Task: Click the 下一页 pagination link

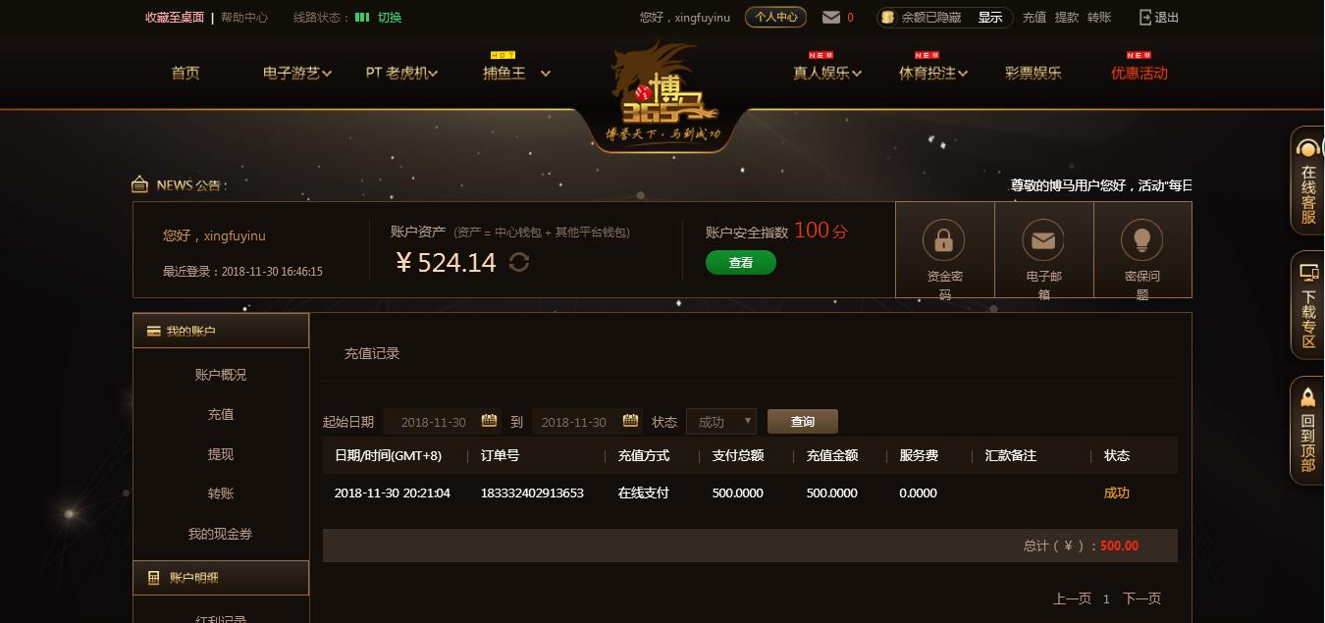Action: pos(1141,598)
